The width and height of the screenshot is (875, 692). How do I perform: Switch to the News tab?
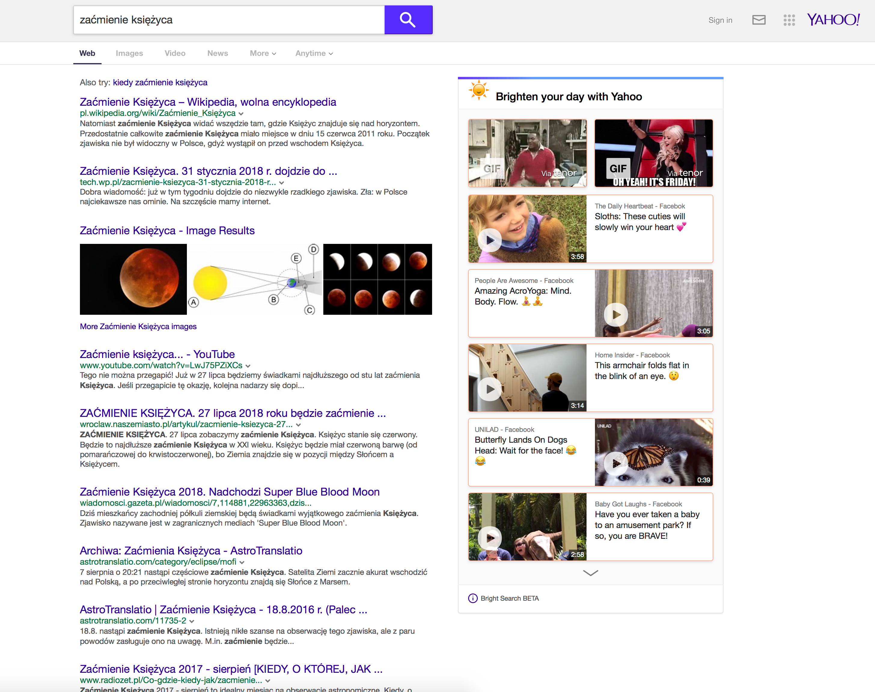(218, 53)
